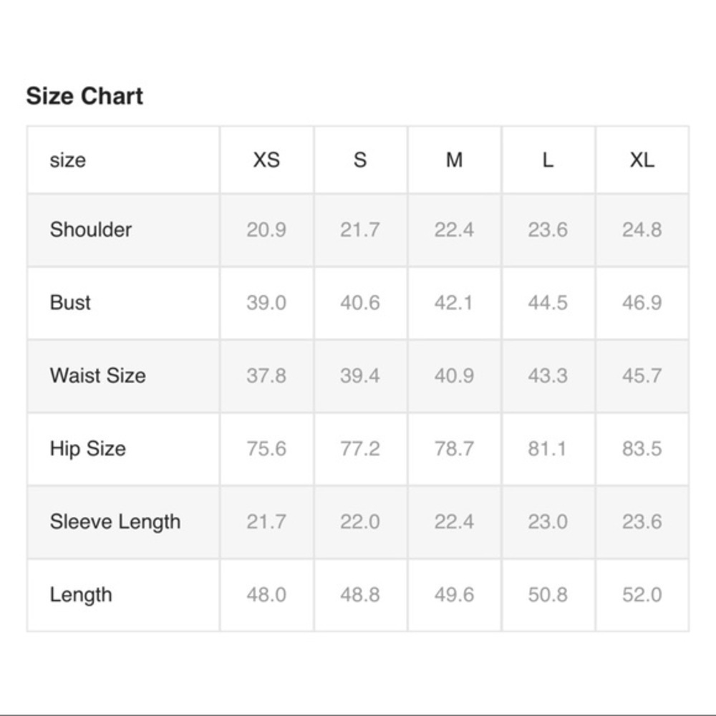Select the XL column header

click(642, 160)
